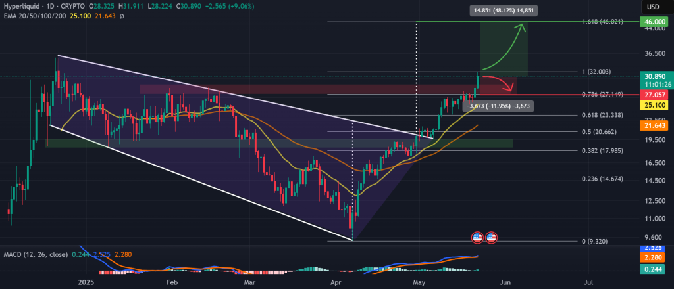The height and width of the screenshot is (289, 674).
Task: Click the Apr label on time axis
Action: point(336,282)
